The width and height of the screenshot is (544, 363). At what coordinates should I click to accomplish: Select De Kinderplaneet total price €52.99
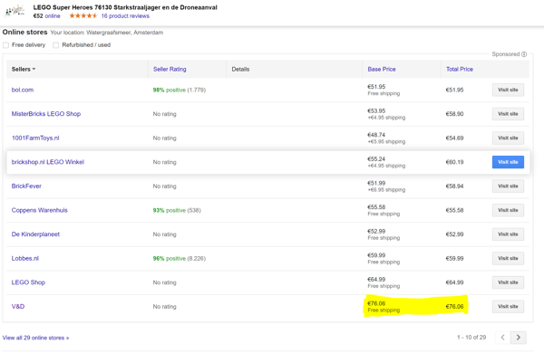[x=454, y=234]
